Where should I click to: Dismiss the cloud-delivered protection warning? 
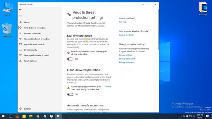pyautogui.click(x=108, y=87)
